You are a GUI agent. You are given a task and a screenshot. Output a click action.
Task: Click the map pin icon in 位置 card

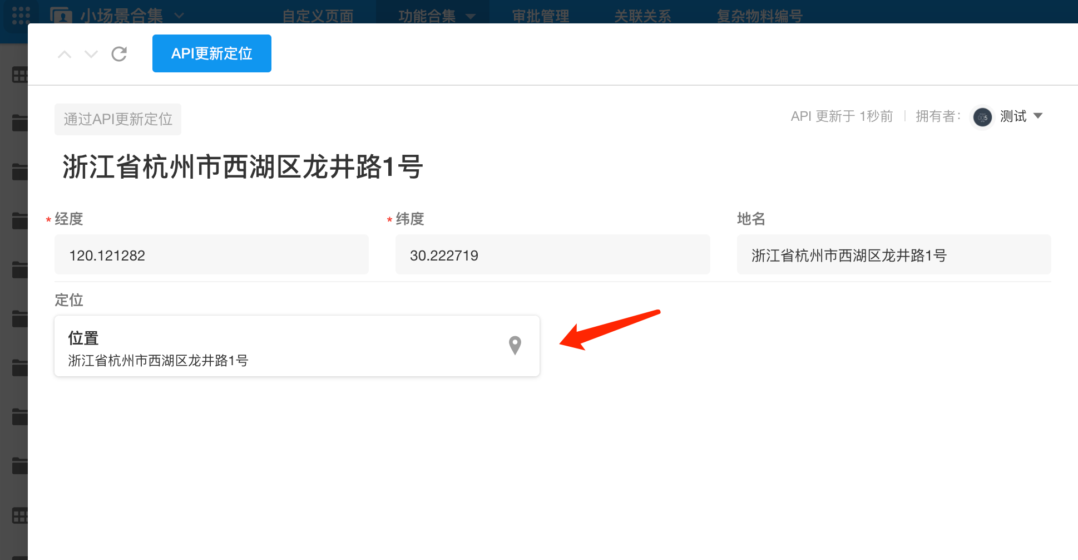[x=515, y=346]
